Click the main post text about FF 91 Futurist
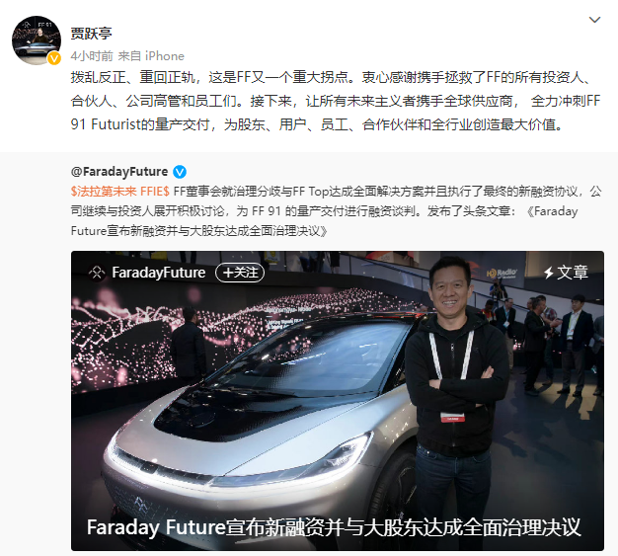 (x=336, y=101)
